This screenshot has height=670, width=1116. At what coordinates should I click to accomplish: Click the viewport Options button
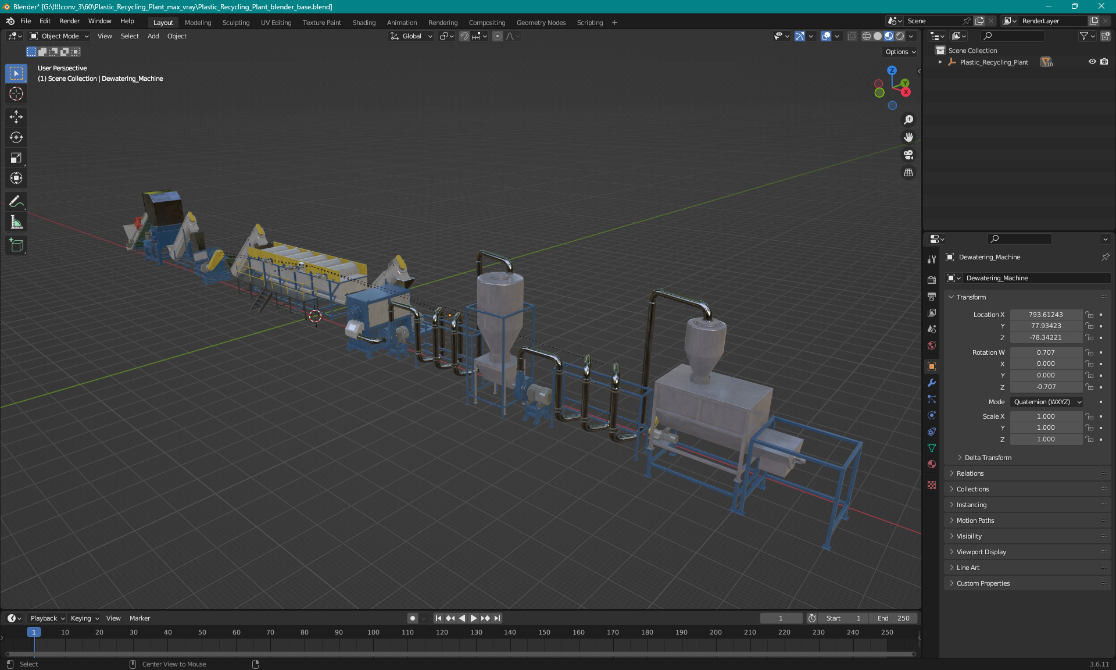(x=900, y=52)
